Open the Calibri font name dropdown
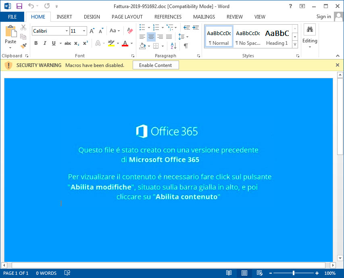 click(67, 31)
